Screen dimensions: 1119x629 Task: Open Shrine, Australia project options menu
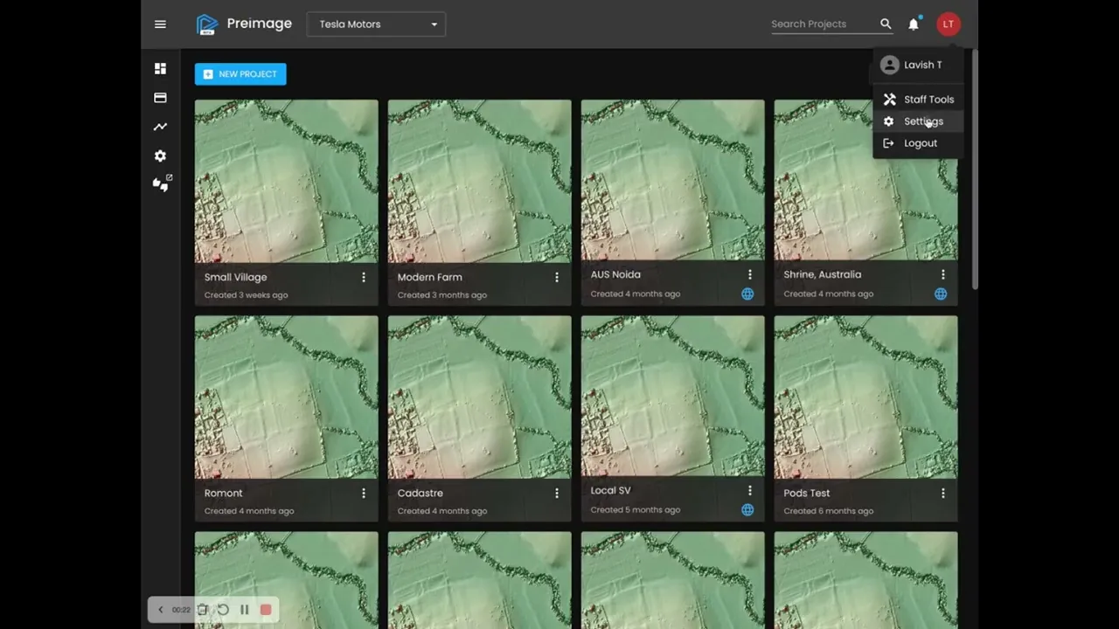942,274
